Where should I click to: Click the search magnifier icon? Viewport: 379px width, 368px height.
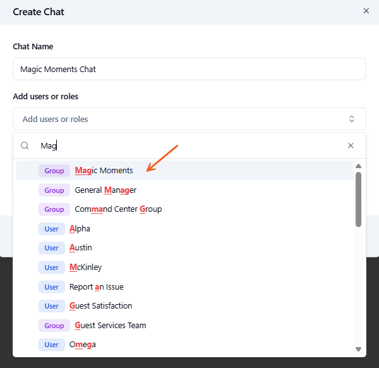[x=25, y=145]
